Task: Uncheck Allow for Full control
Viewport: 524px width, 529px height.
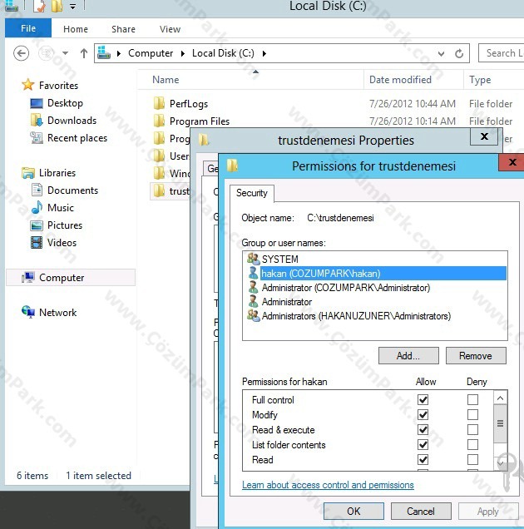Action: pyautogui.click(x=423, y=400)
